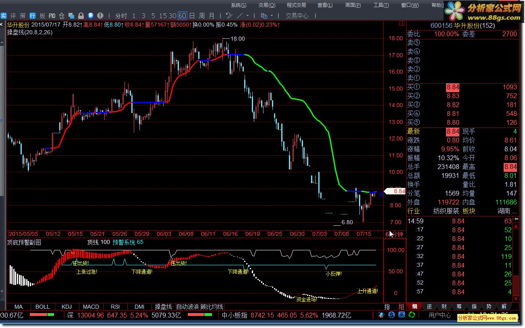Click the 行 quotes toolbar icon

pos(33,16)
